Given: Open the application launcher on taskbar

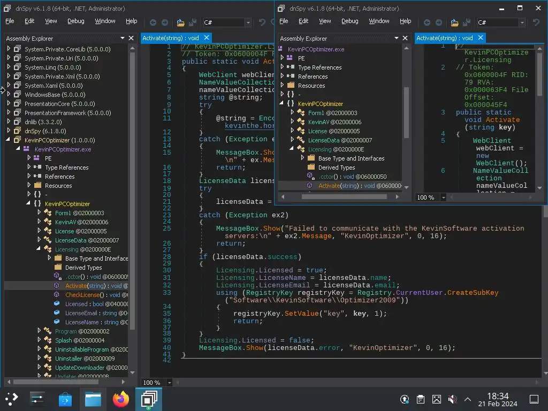Looking at the screenshot, I should 11,399.
